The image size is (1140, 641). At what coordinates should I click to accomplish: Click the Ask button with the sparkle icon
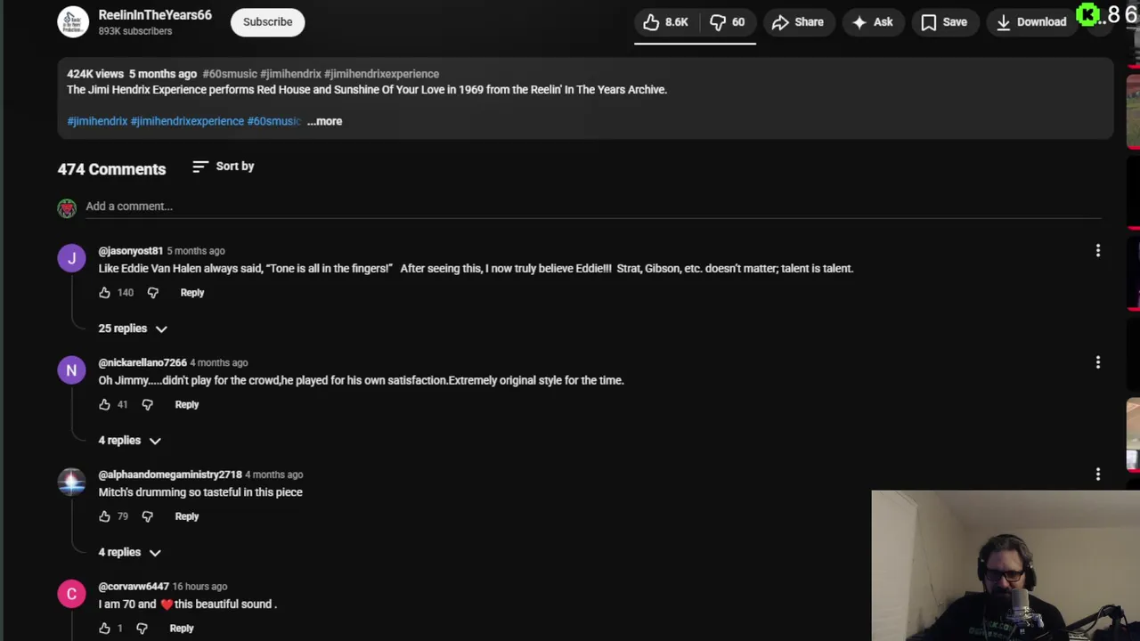tap(872, 22)
